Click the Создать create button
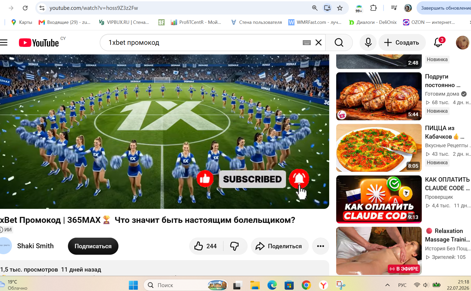The height and width of the screenshot is (291, 471). (402, 42)
